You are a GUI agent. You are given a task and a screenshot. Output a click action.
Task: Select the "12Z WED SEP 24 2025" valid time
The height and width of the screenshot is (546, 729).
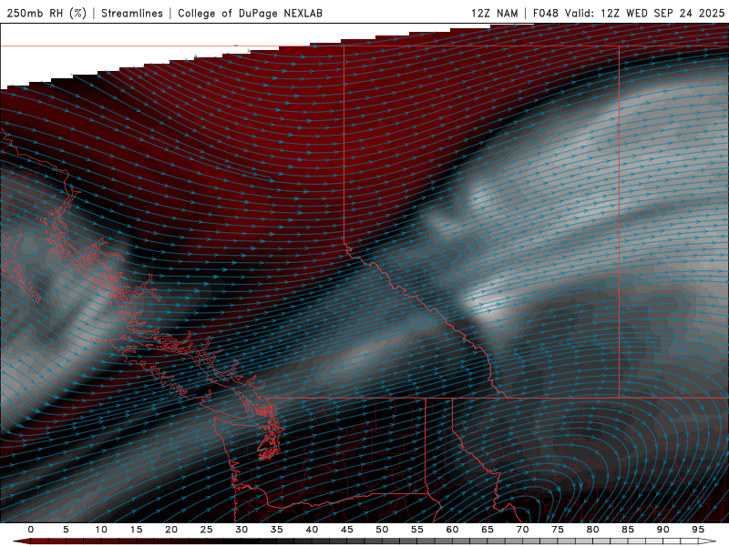click(662, 13)
